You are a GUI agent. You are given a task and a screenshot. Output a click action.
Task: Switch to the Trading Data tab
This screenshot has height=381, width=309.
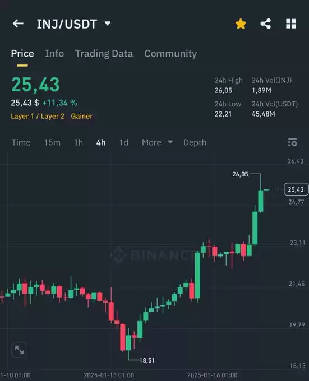pyautogui.click(x=104, y=53)
